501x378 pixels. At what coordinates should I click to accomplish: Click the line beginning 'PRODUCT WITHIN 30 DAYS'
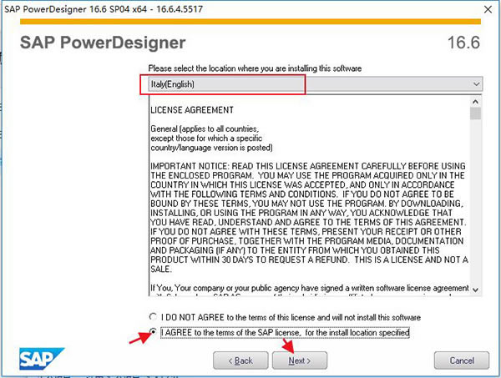pos(309,260)
